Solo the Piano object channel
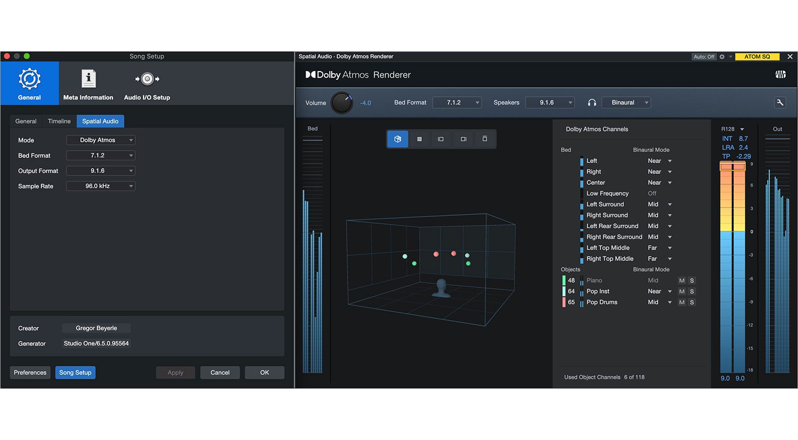Viewport: 798px width, 440px height. pyautogui.click(x=692, y=280)
